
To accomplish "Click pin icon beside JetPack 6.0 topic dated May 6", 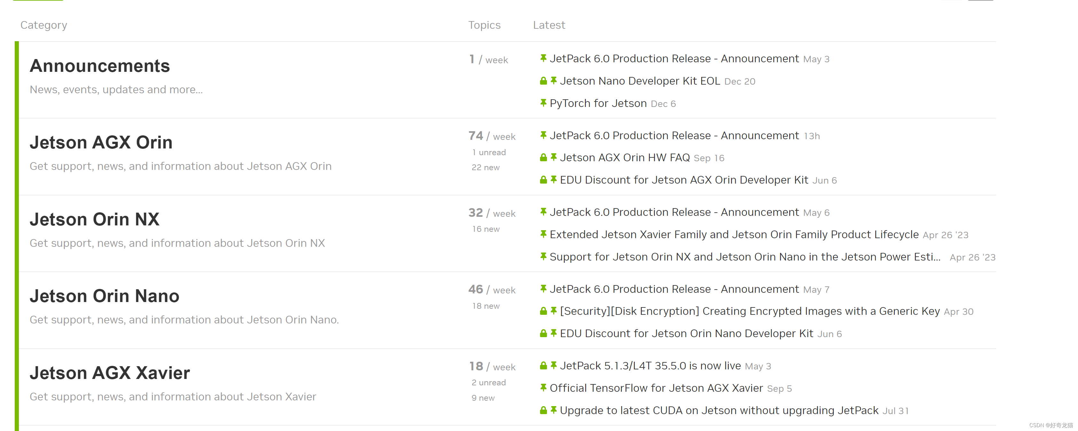I will tap(543, 212).
